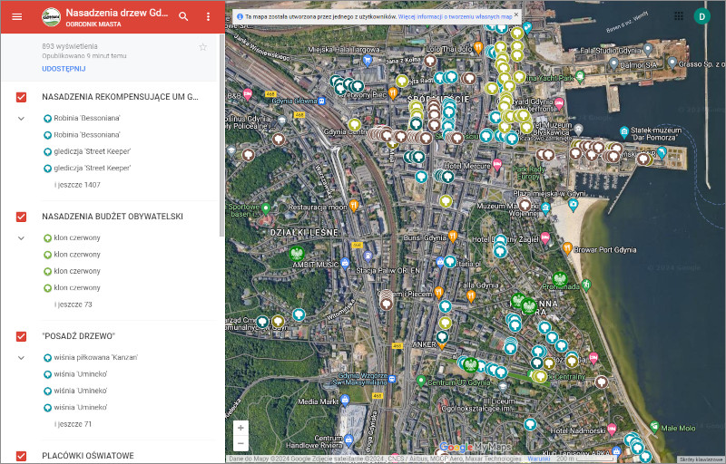Click the Gdynia Wzgórze Św. Maksymiliana station icon
This screenshot has height=464, width=726.
click(392, 379)
